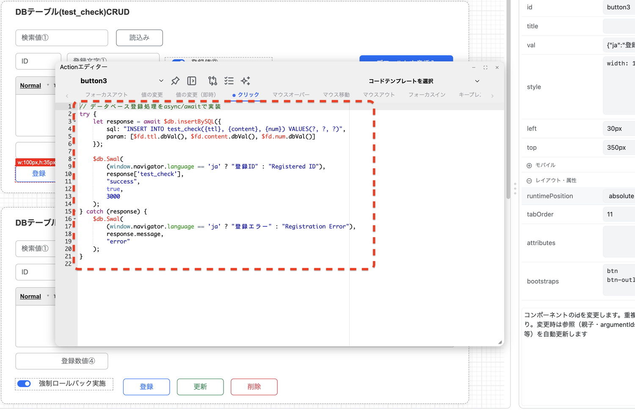
Task: Click the swap arrows icon in Action editor toolbar
Action: [x=213, y=81]
